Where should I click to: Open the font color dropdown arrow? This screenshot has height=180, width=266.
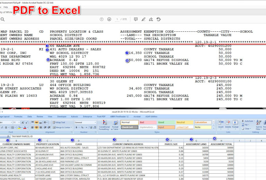(x=27, y=127)
